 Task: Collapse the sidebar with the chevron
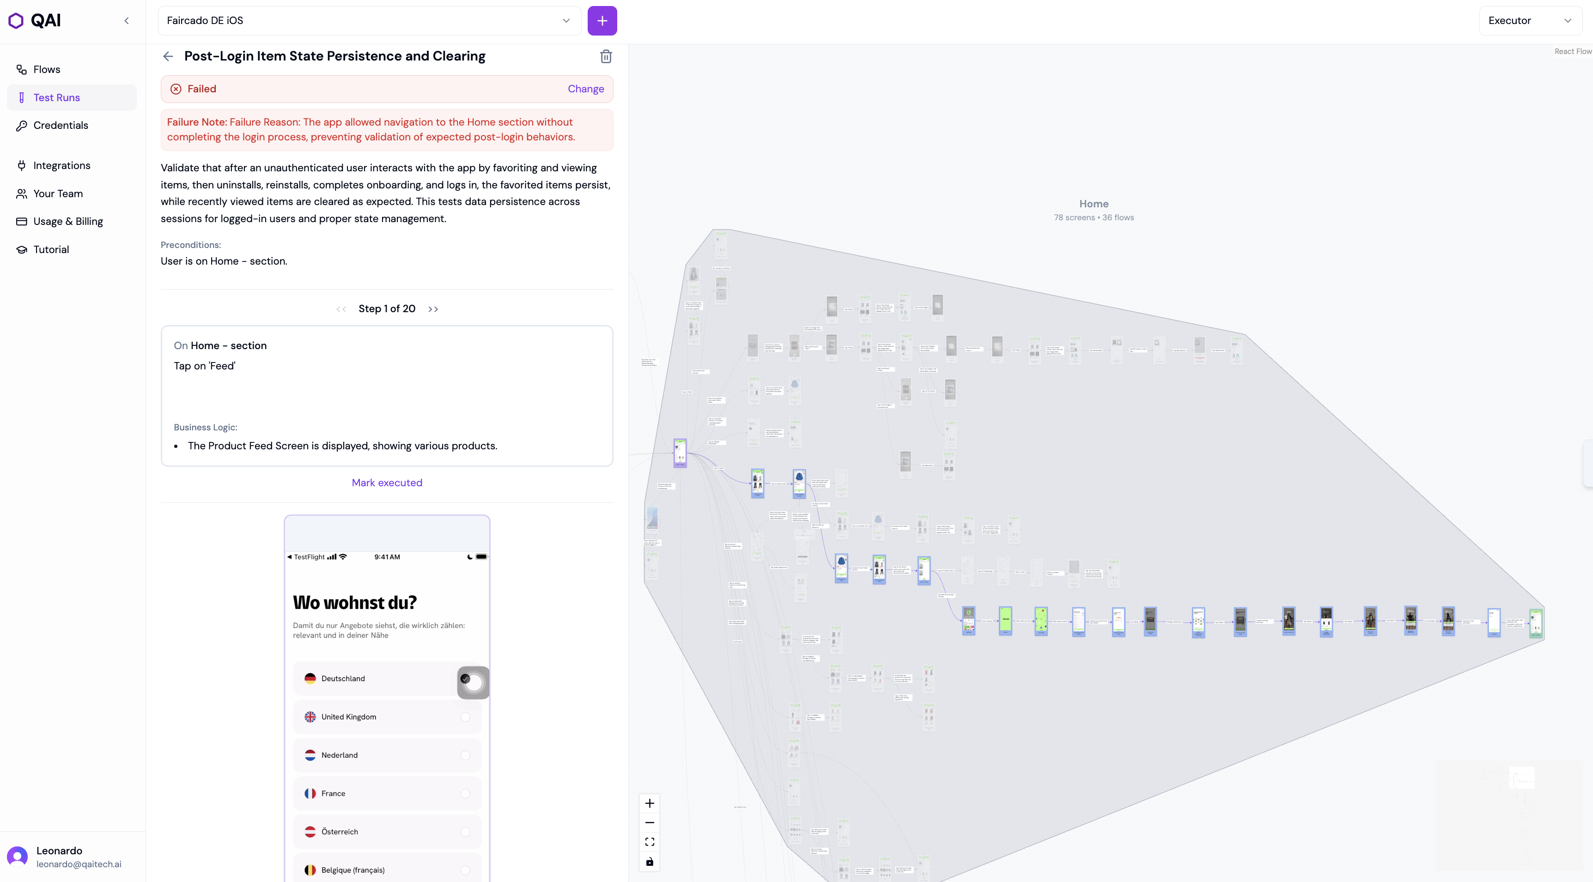point(127,20)
